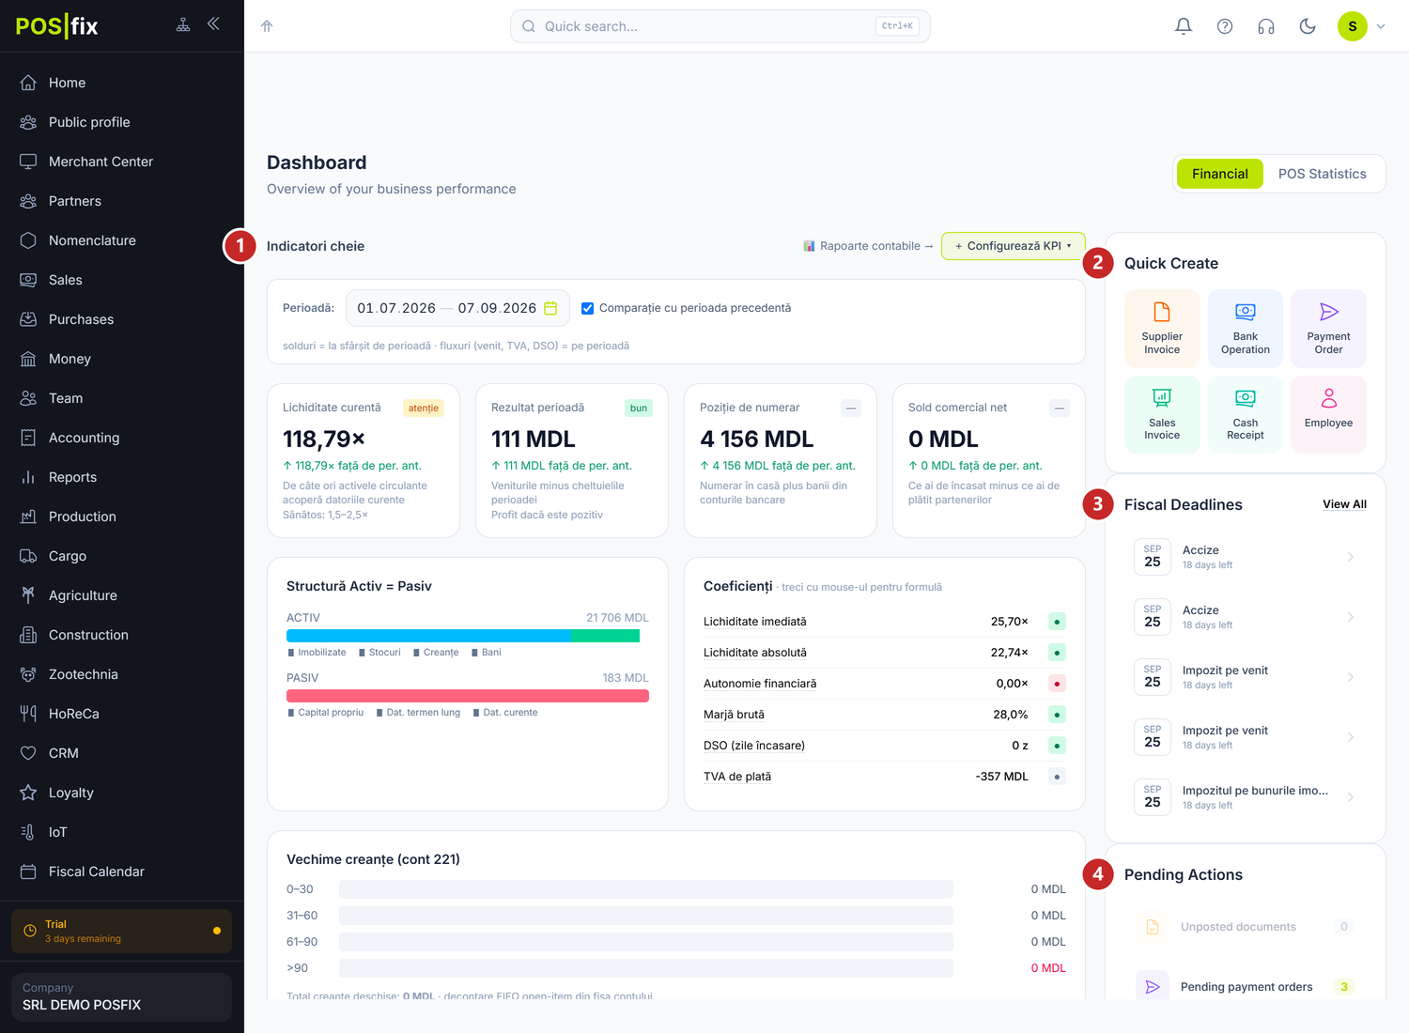The height and width of the screenshot is (1033, 1409).
Task: Switch to the Financial tab
Action: click(x=1220, y=174)
